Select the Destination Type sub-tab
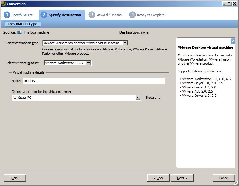This screenshot has width=239, height=186. pyautogui.click(x=23, y=24)
